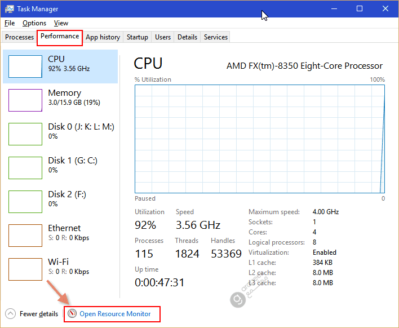Open the Options menu
The image size is (399, 328).
coord(34,23)
